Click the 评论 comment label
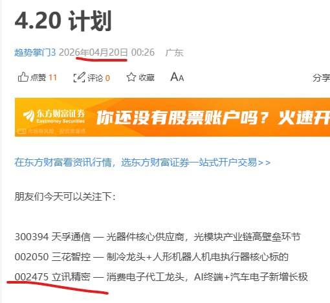Viewport: 330px width, 303px height. [95, 78]
